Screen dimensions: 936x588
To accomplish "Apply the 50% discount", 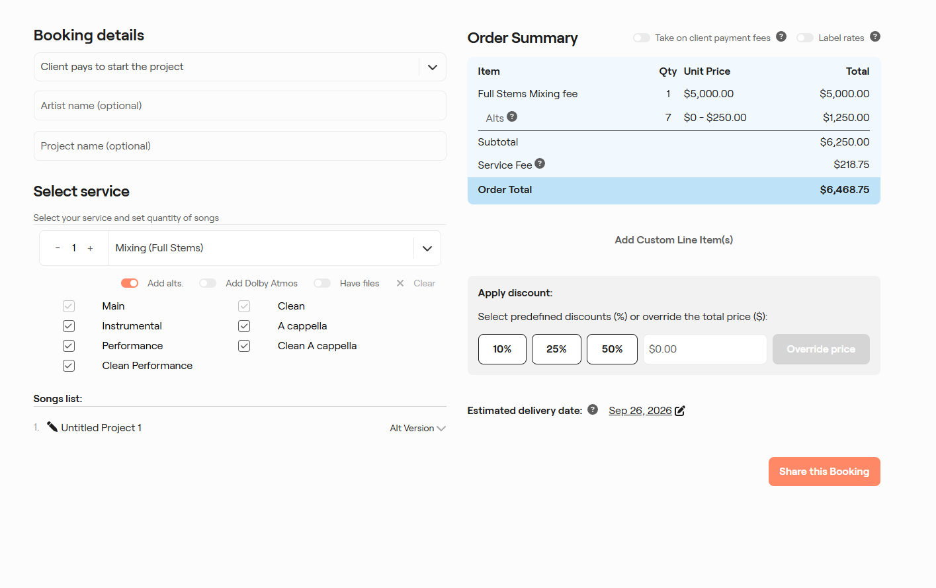I will pyautogui.click(x=612, y=349).
